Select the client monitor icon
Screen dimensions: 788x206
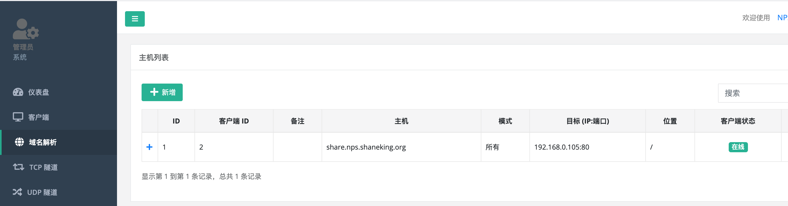tap(18, 117)
